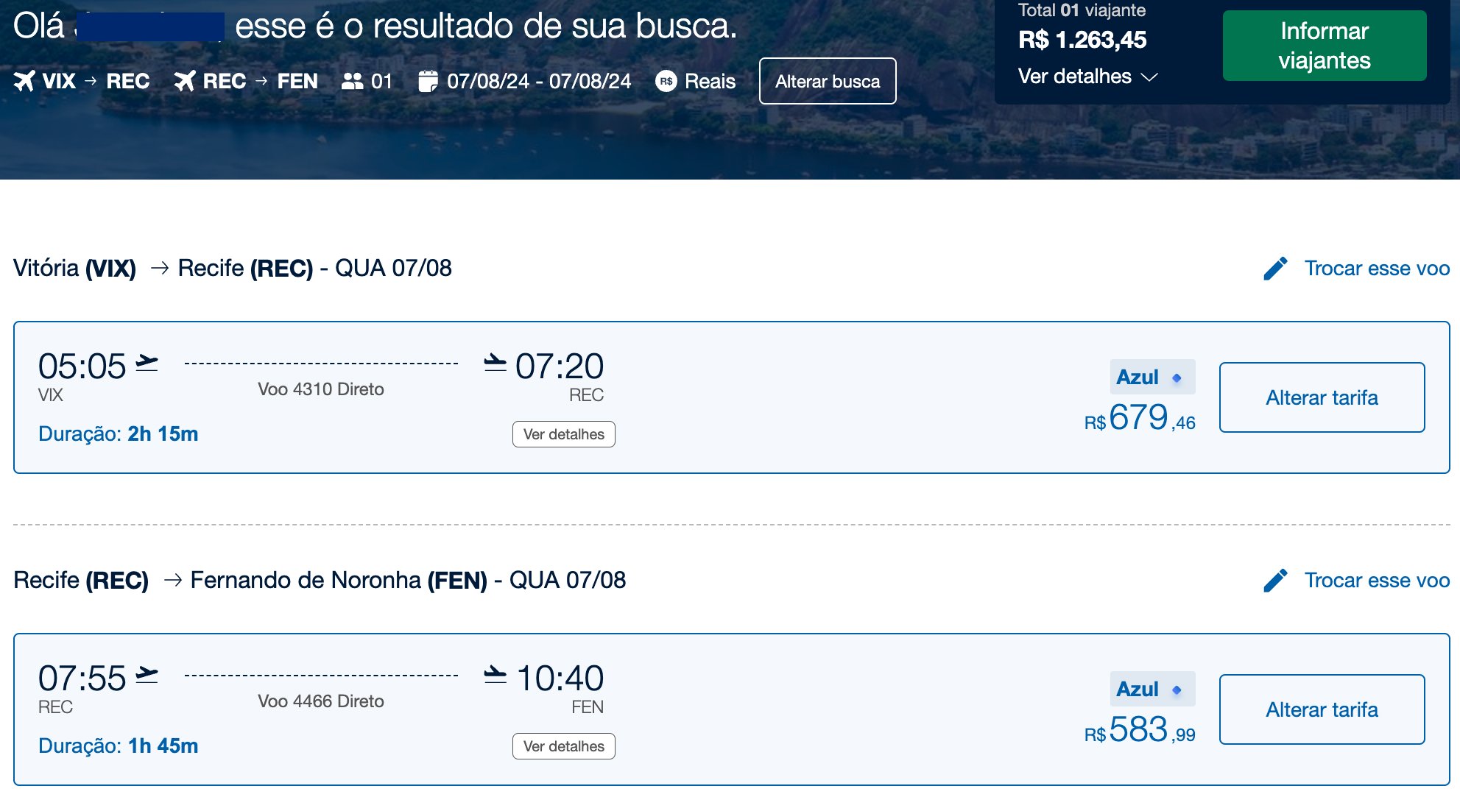Open Ver detalhes for flight Voo 4310
The width and height of the screenshot is (1460, 797).
(x=564, y=434)
